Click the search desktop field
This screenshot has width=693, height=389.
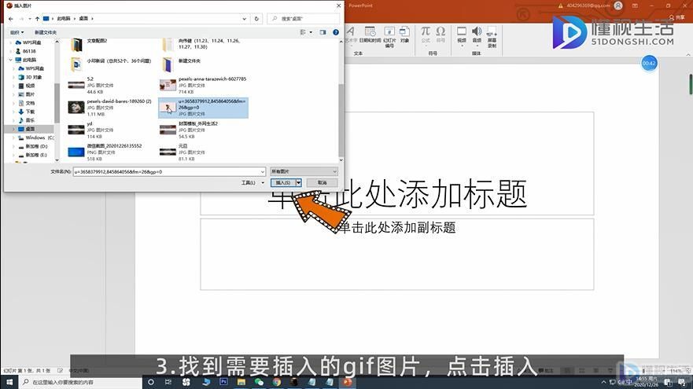(303, 19)
